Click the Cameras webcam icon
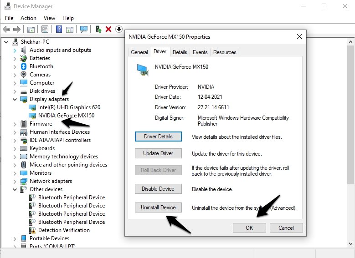This screenshot has width=355, height=258. point(24,74)
